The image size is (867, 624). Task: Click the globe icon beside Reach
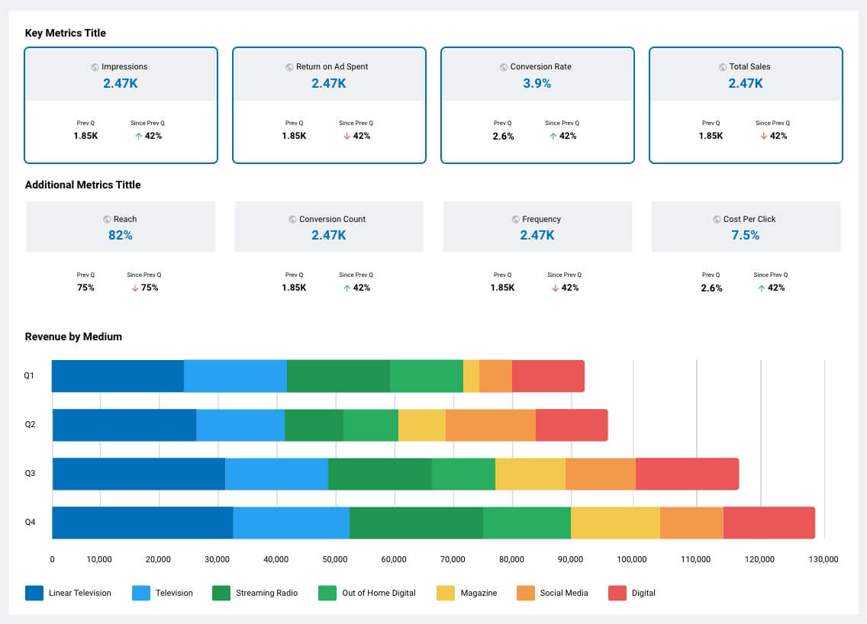pyautogui.click(x=107, y=220)
